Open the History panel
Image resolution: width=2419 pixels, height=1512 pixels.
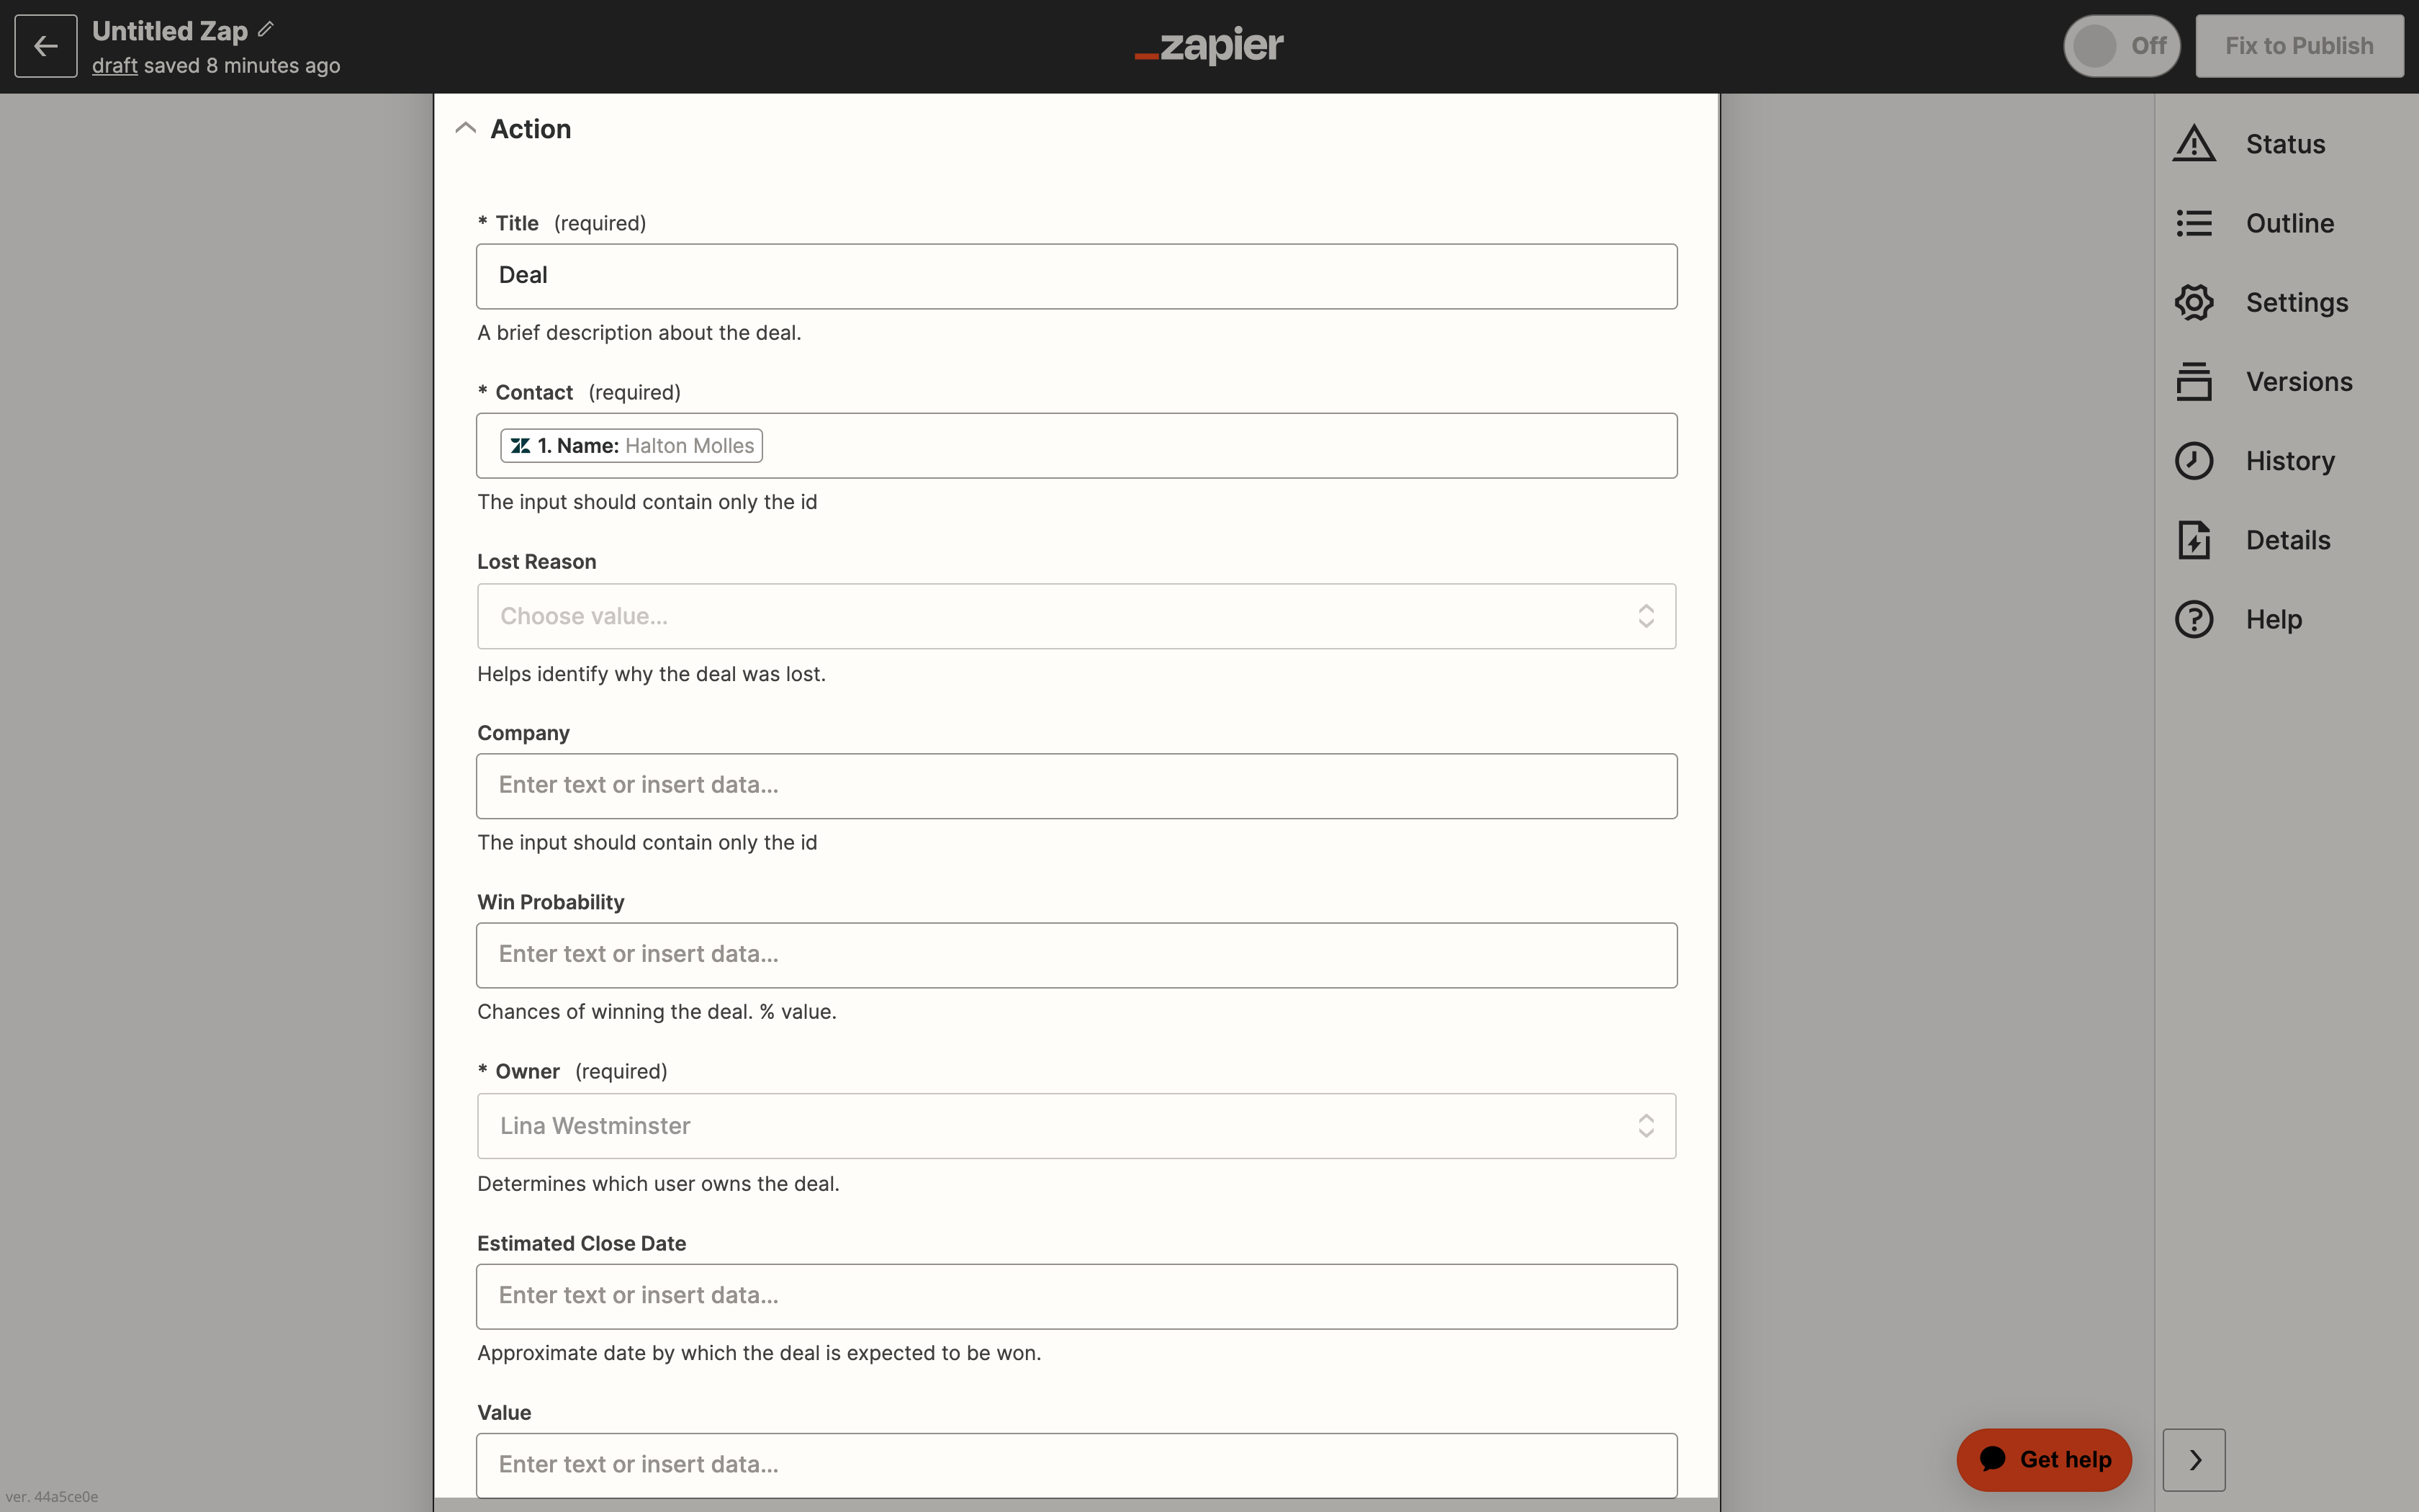pos(2290,461)
